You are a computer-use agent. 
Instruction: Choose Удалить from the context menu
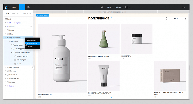point(32,47)
